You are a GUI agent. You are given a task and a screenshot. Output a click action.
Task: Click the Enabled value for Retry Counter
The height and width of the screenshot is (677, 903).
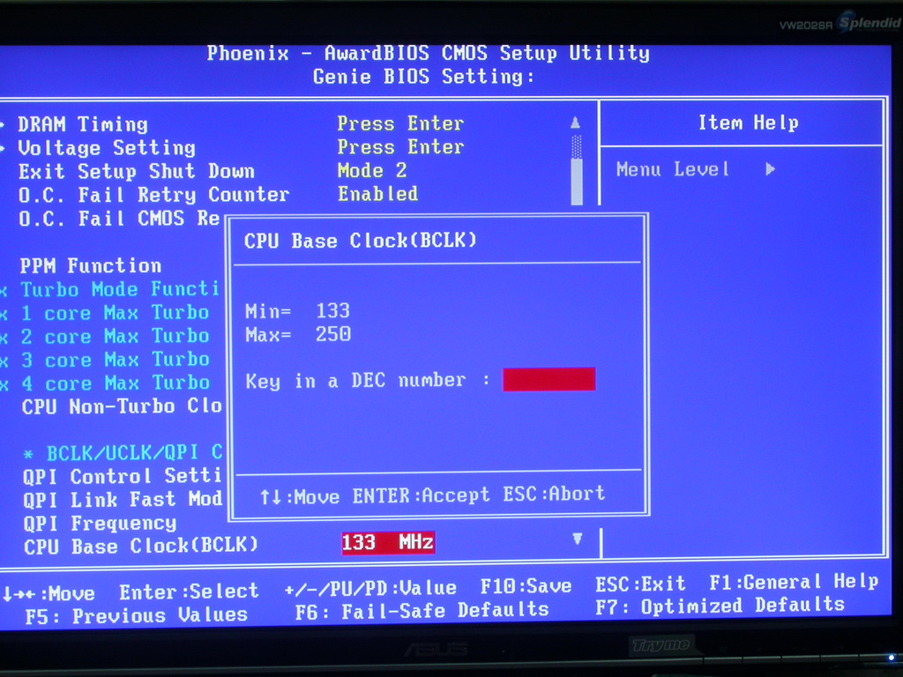pyautogui.click(x=377, y=194)
